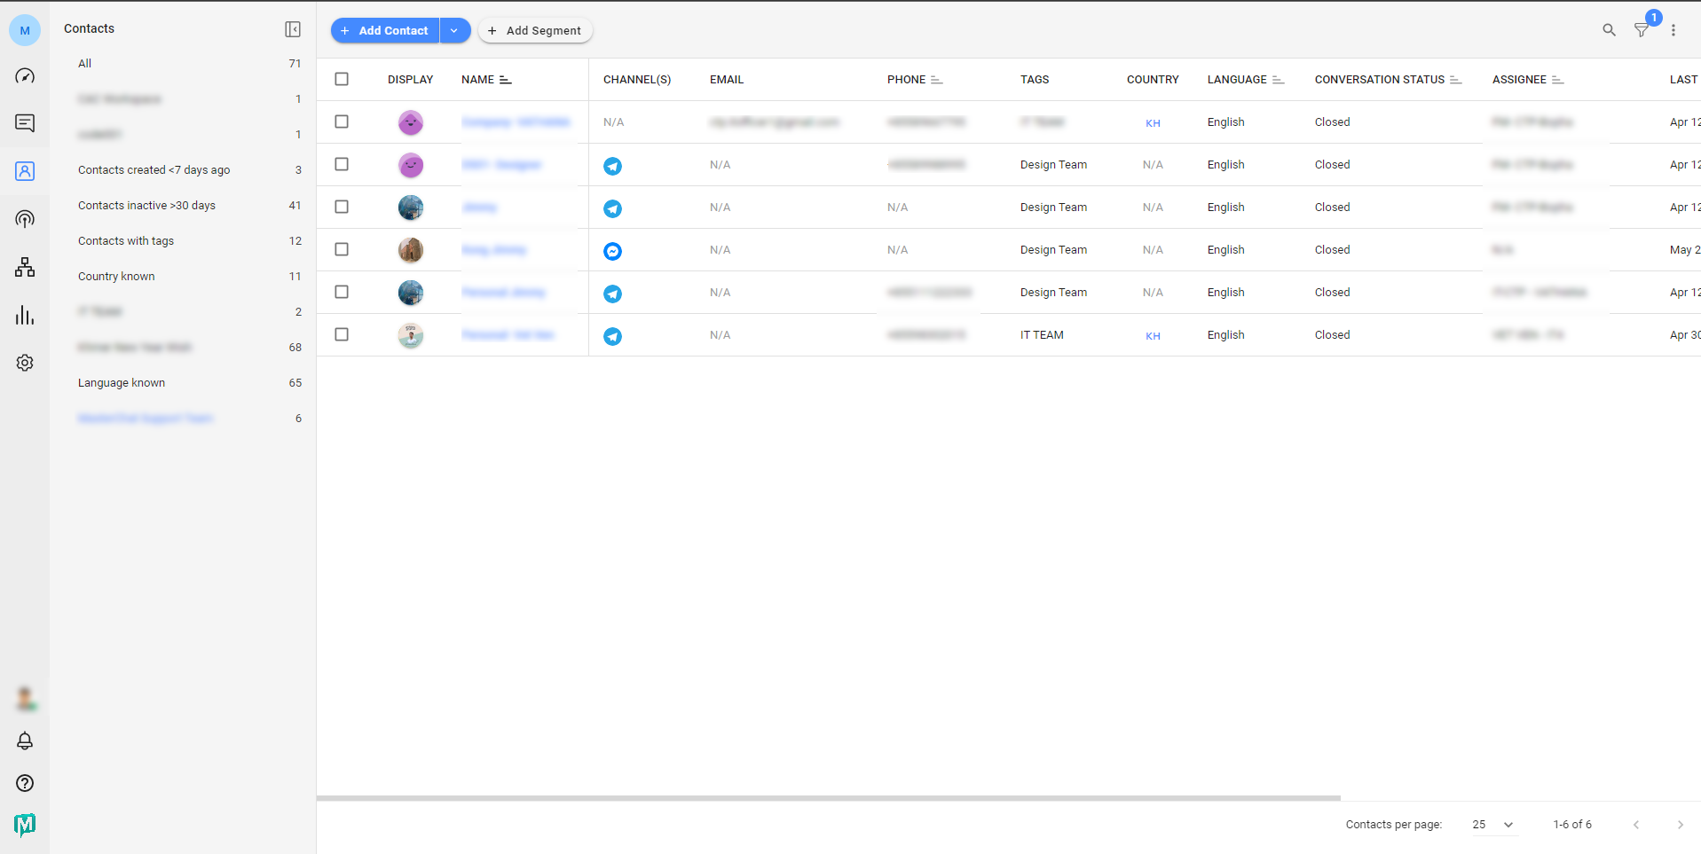1701x854 pixels.
Task: Sort by CONVERSATION STATUS sort icon
Action: tap(1455, 80)
